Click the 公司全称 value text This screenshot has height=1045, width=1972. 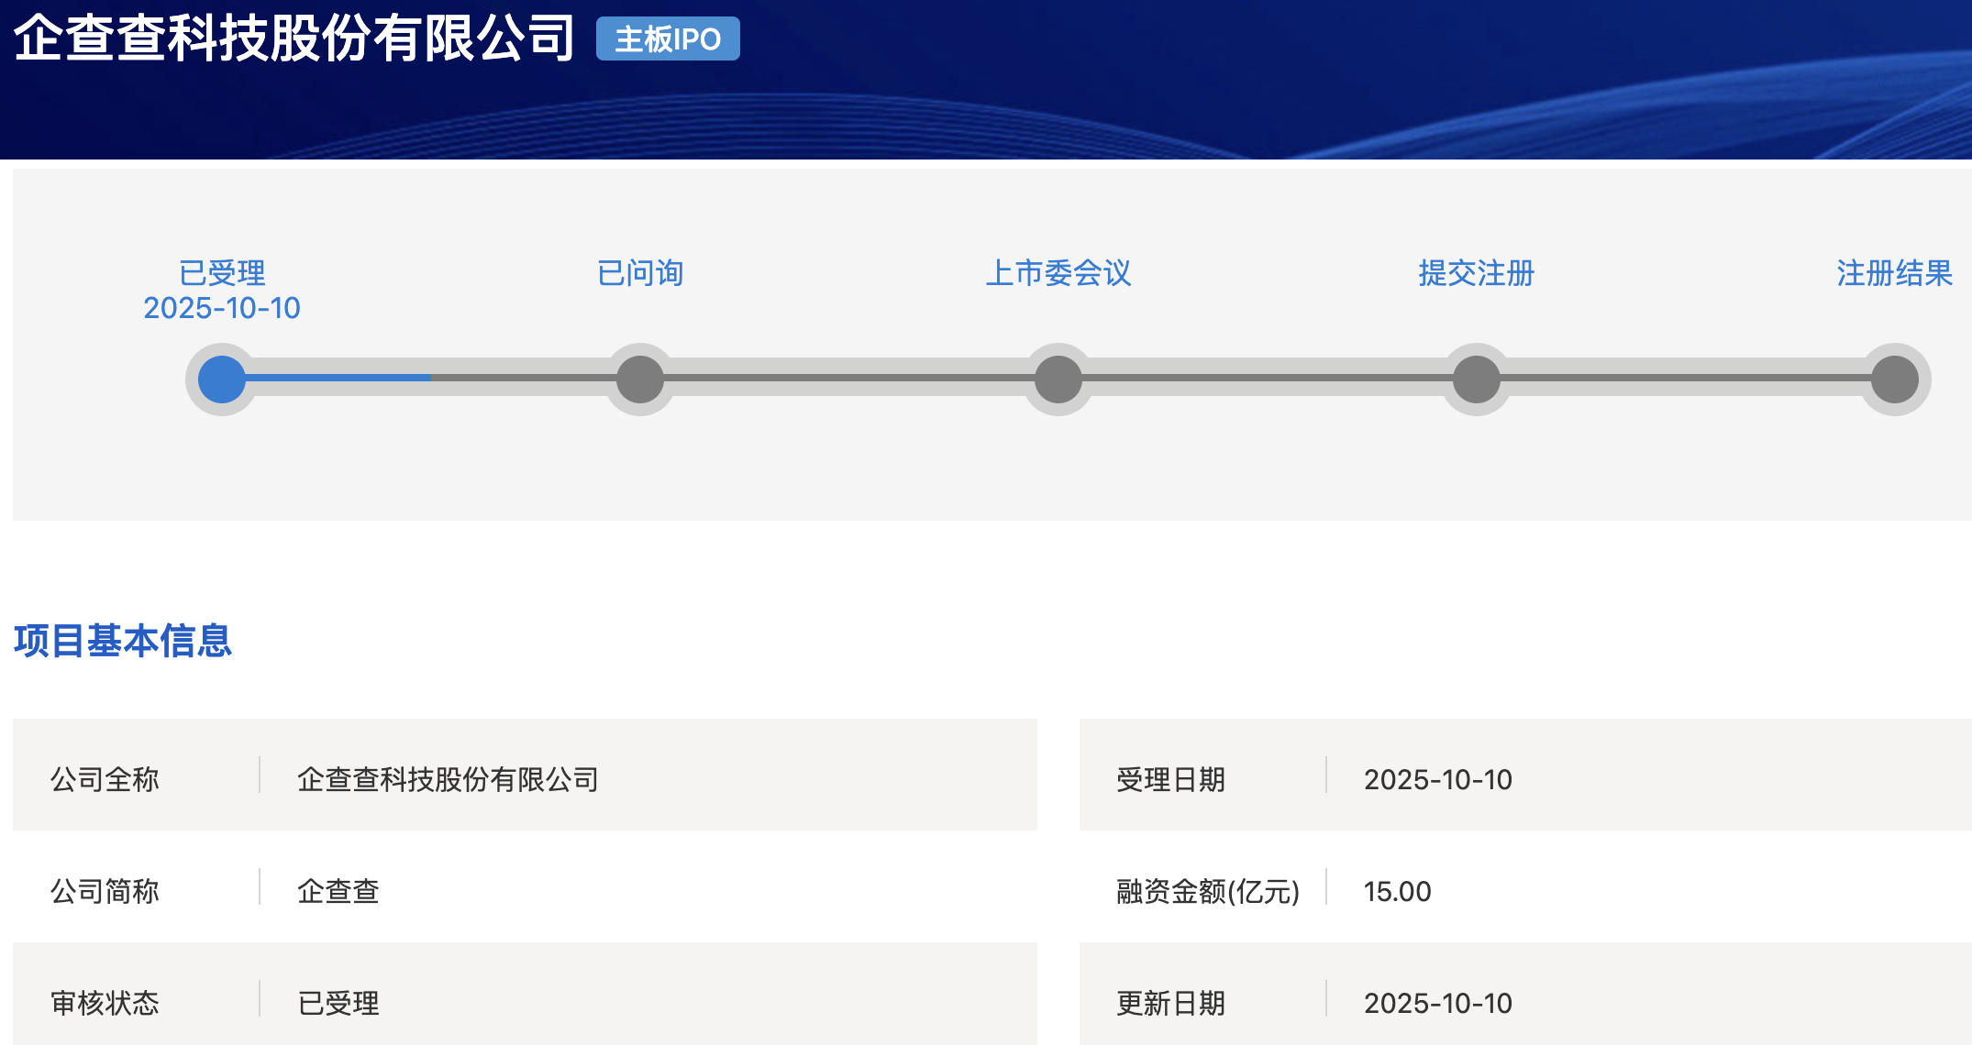coord(448,779)
